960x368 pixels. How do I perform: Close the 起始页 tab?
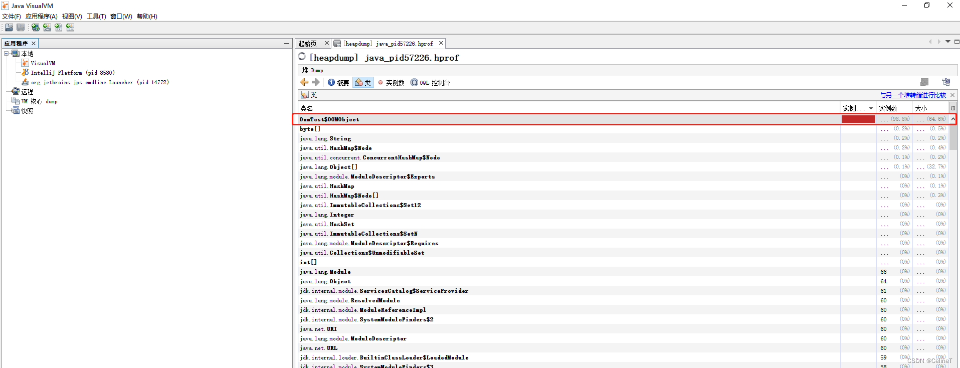click(x=327, y=43)
